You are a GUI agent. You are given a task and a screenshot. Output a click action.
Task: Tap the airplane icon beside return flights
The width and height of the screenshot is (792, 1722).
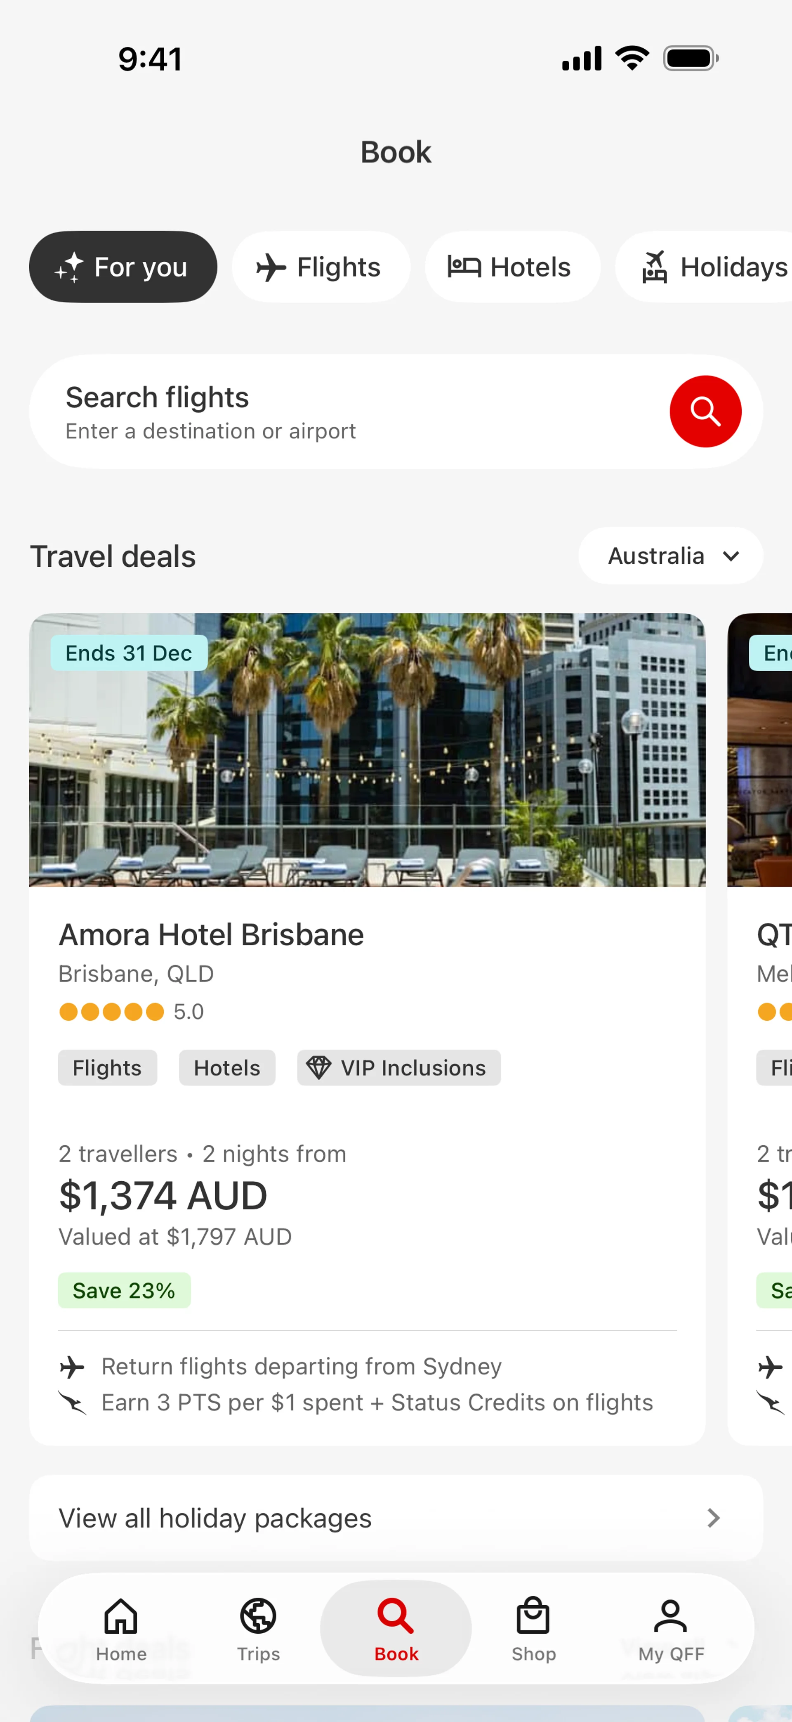72,1367
